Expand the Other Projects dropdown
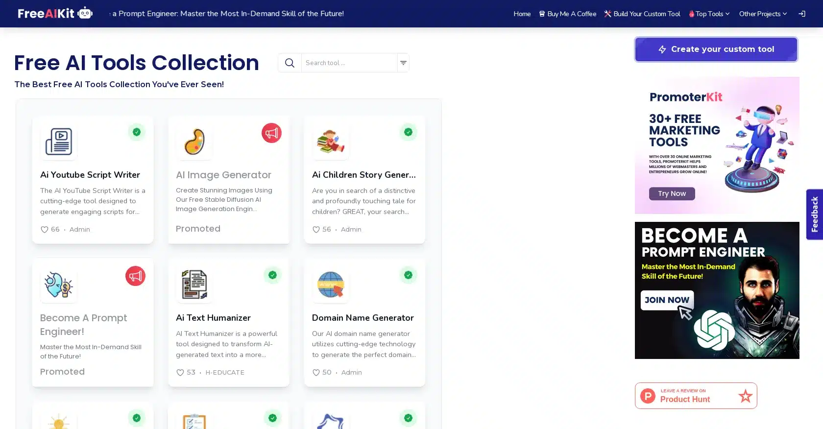The width and height of the screenshot is (823, 429). click(763, 14)
